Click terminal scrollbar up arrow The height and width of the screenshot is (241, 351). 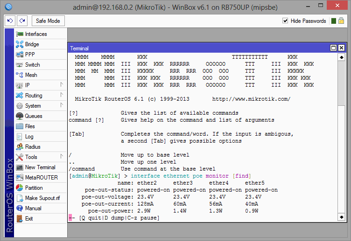click(341, 57)
